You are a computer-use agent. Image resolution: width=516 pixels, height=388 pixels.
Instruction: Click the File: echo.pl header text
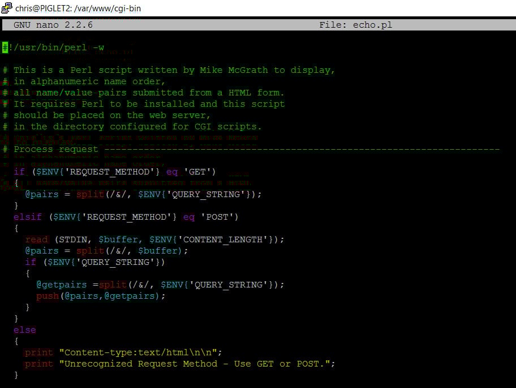(358, 25)
